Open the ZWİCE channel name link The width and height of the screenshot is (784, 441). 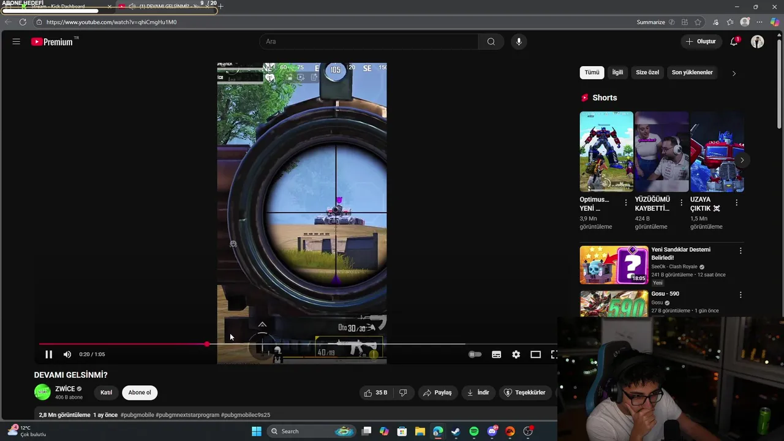click(65, 389)
